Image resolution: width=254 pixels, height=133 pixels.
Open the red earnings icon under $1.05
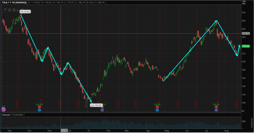pos(39,107)
